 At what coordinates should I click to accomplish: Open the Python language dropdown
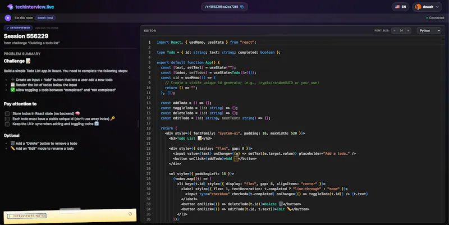pyautogui.click(x=429, y=31)
